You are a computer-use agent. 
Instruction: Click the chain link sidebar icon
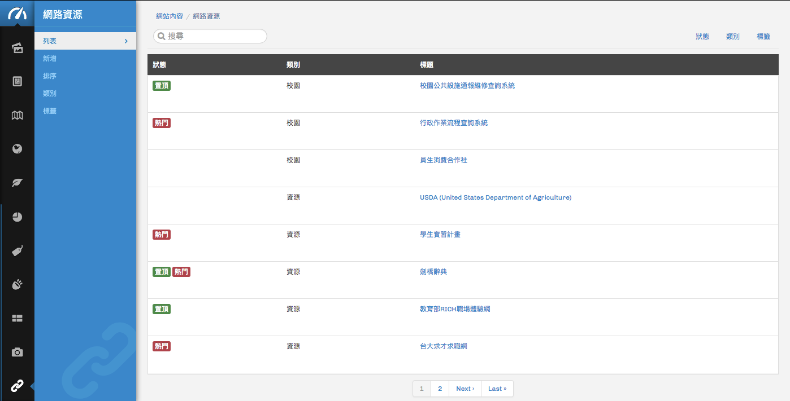coord(17,386)
